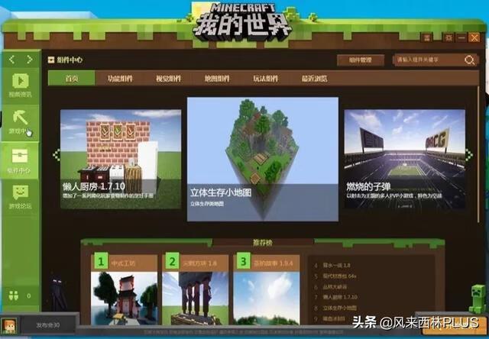
Task: Open the 地图组件 tab
Action: pyautogui.click(x=217, y=78)
